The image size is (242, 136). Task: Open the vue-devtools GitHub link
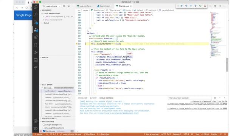99,106
